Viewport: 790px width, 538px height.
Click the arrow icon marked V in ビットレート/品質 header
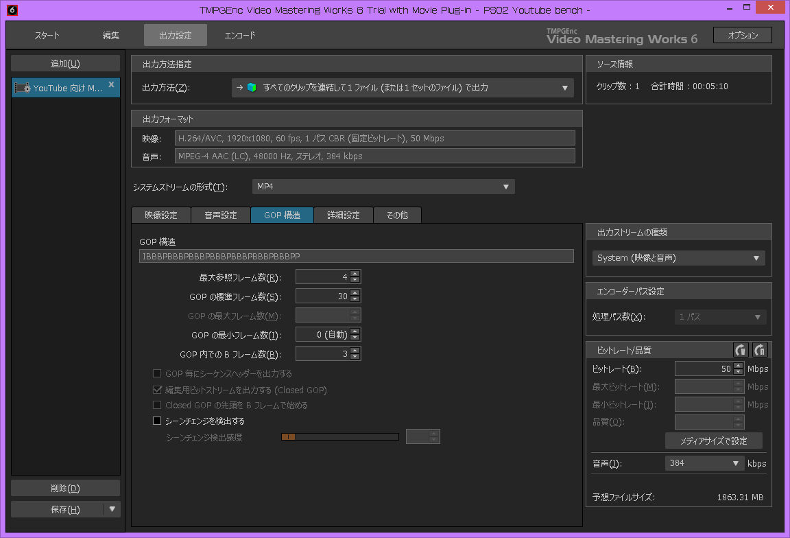point(740,349)
